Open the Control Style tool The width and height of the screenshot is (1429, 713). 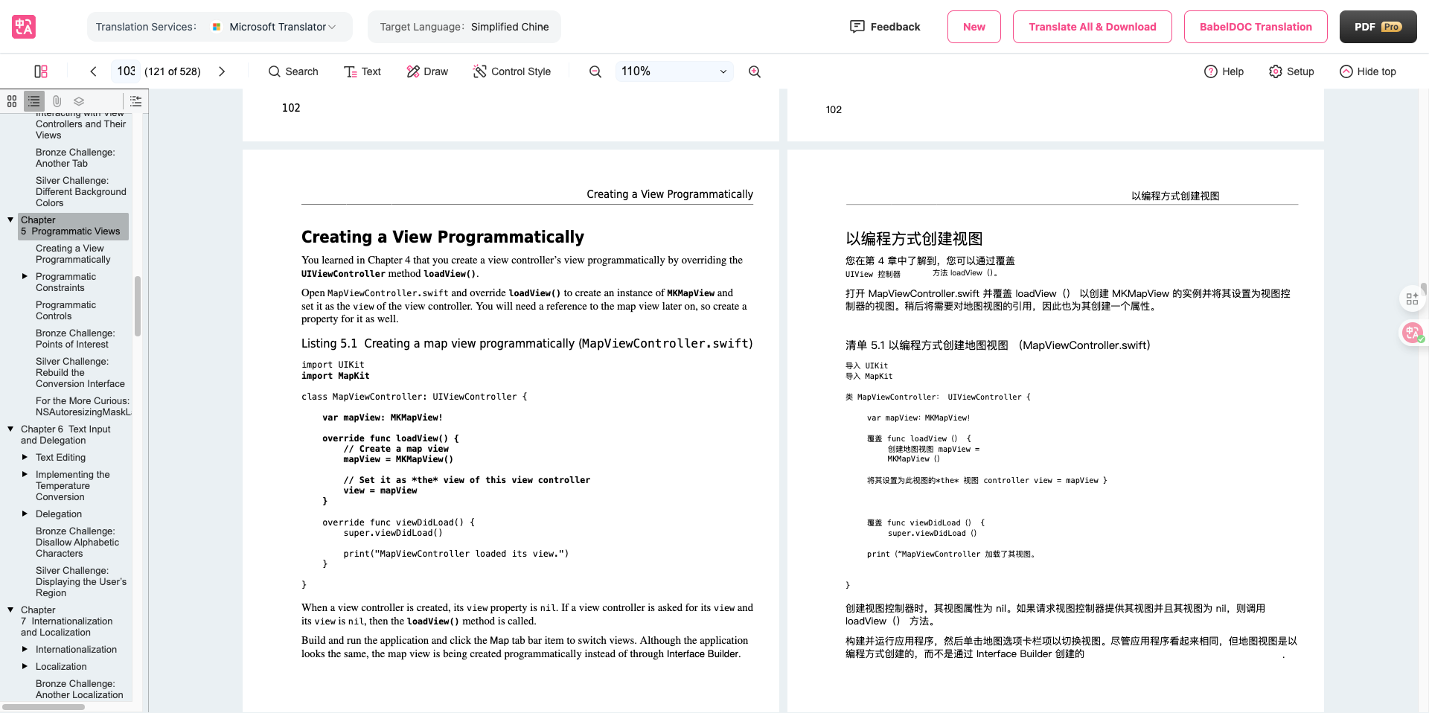point(512,71)
